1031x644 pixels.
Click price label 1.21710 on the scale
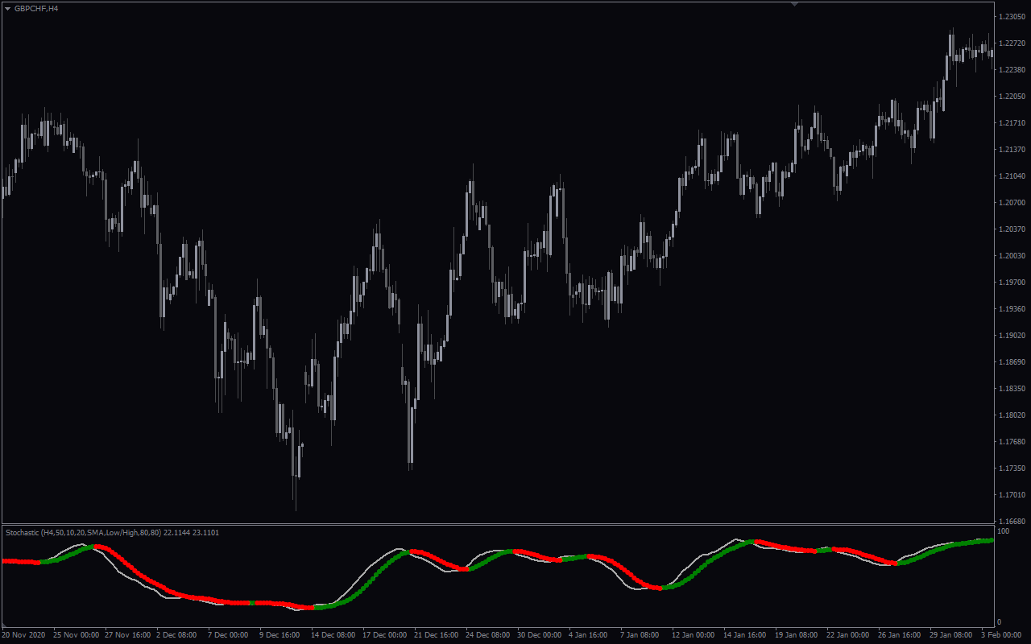point(1012,122)
